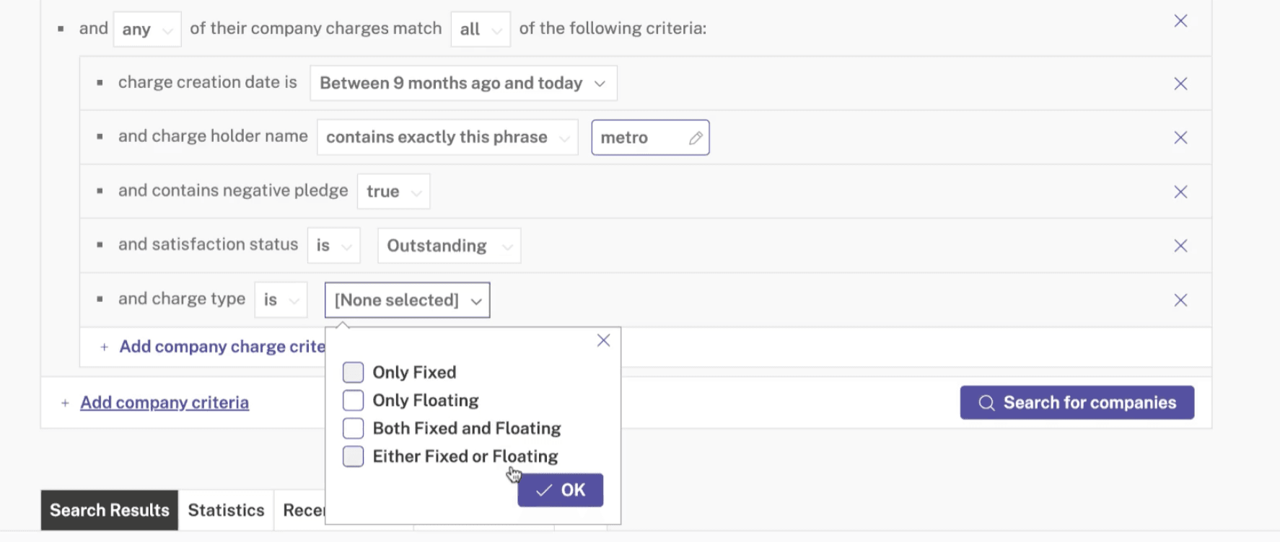Switch to the Statistics tab
Image resolution: width=1280 pixels, height=542 pixels.
tap(226, 510)
